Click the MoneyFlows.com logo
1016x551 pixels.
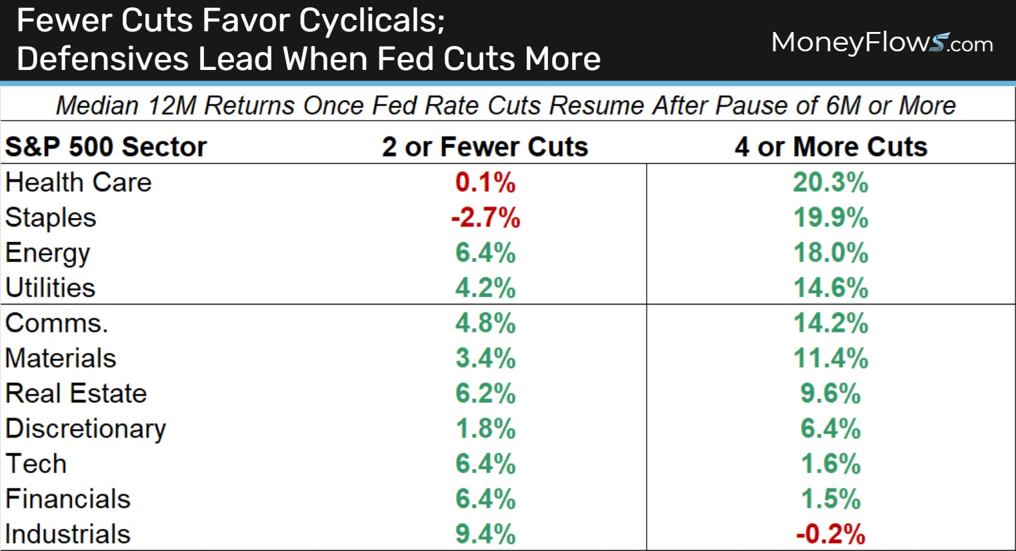click(x=881, y=43)
